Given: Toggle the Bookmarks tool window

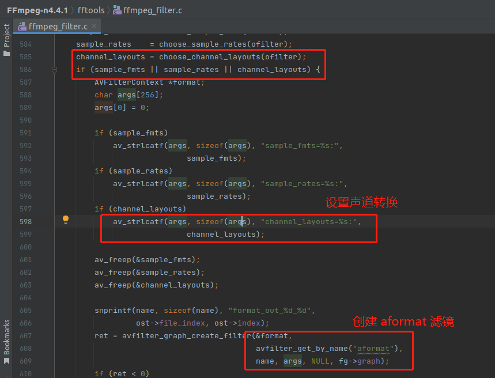Looking at the screenshot, I should coord(6,337).
